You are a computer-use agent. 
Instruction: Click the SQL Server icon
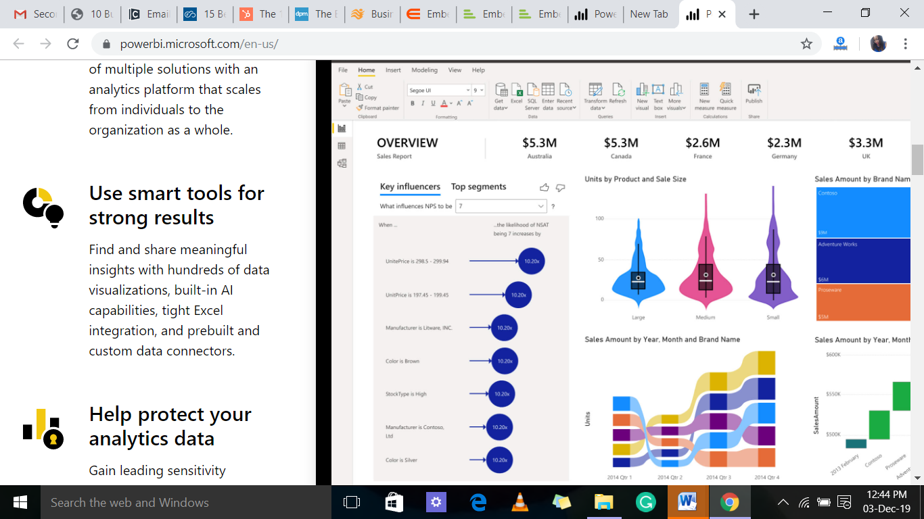click(x=532, y=90)
